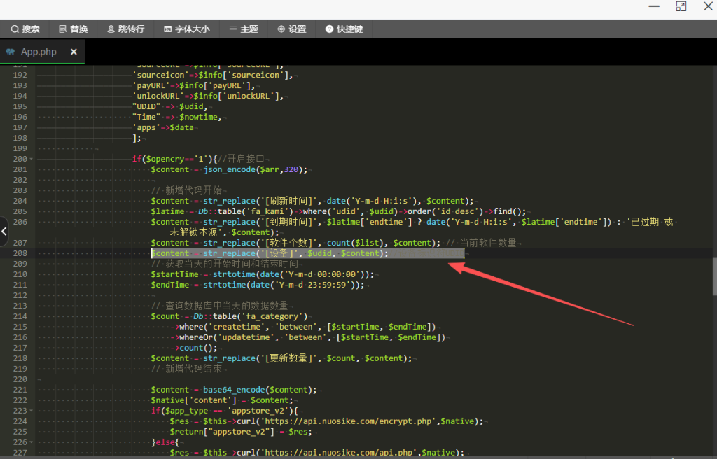Open the 设置 (settings) gear
This screenshot has width=717, height=459.
click(x=292, y=29)
